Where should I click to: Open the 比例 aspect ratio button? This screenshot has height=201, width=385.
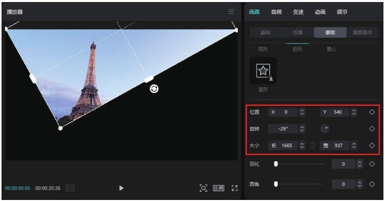(219, 188)
